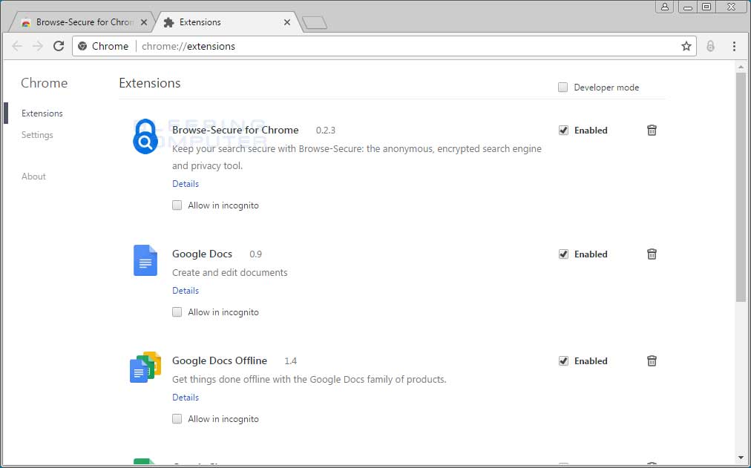751x468 pixels.
Task: Click the 'Get things done offline' description
Action: pyautogui.click(x=309, y=380)
